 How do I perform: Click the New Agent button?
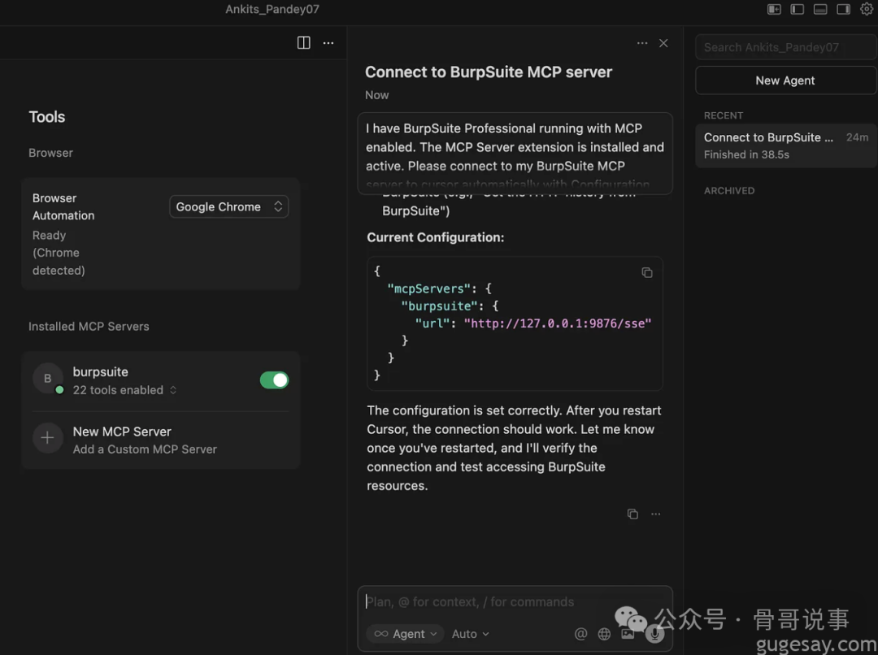(785, 80)
